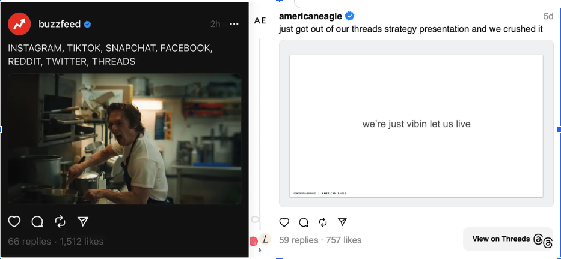View 59 replies on americaneagle post
The height and width of the screenshot is (259, 561).
pyautogui.click(x=299, y=240)
